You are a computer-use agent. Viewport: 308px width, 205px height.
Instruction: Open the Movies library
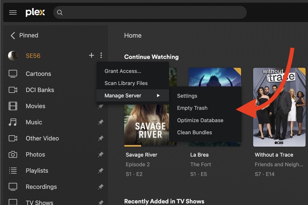tap(36, 106)
